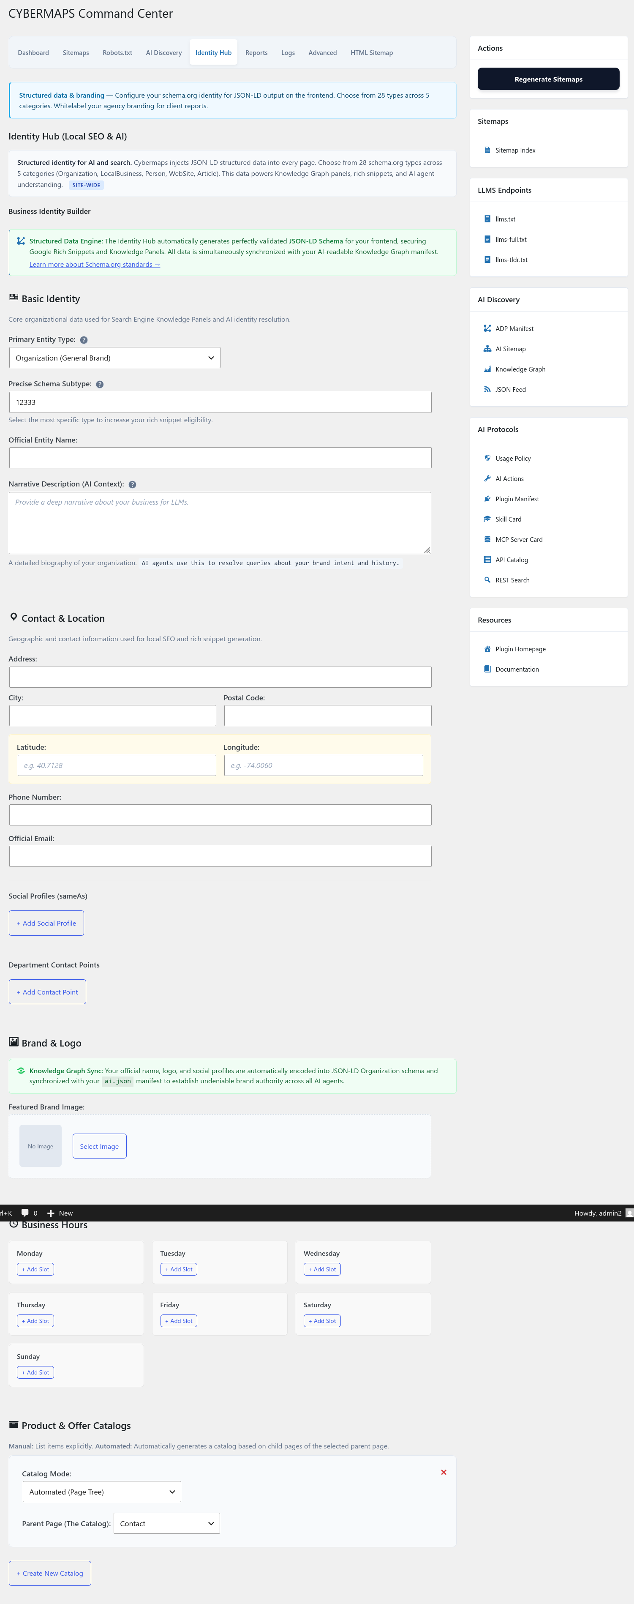This screenshot has height=1604, width=634.
Task: Click the JSON Feed RSS icon
Action: (x=487, y=389)
